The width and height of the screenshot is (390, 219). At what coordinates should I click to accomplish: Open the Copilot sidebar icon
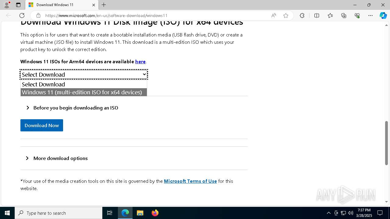383,16
